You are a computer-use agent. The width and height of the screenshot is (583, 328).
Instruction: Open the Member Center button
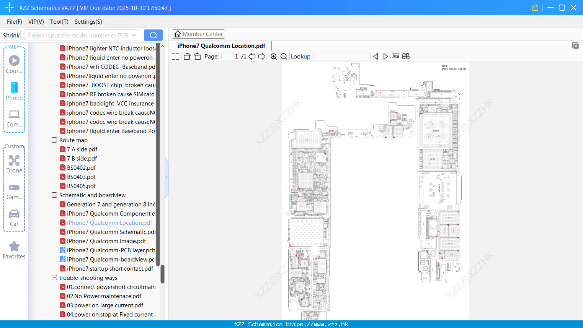pyautogui.click(x=198, y=34)
